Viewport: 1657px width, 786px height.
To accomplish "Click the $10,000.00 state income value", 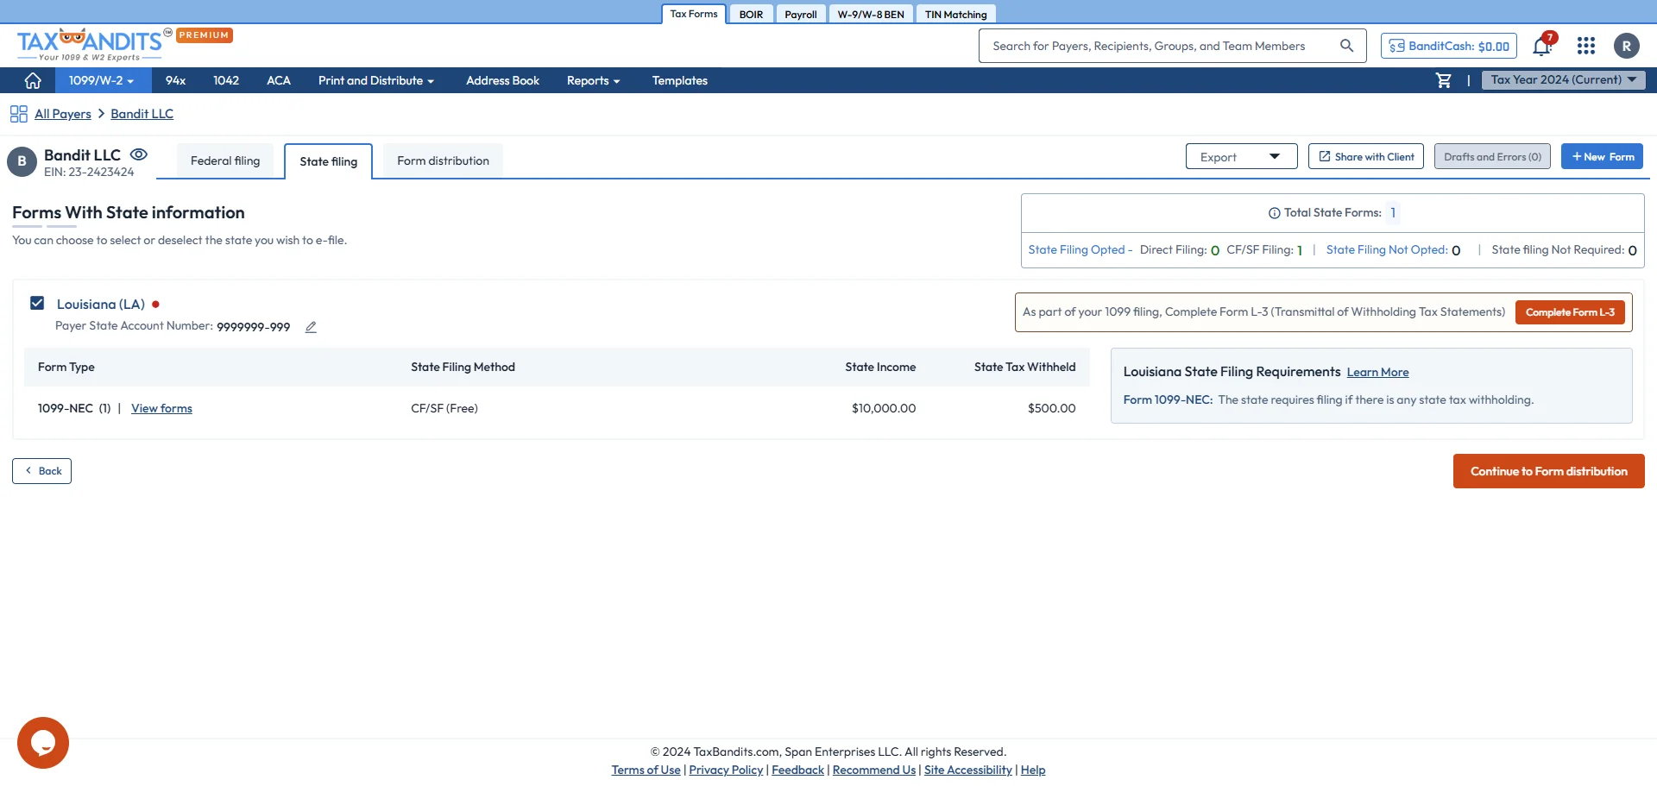I will point(883,409).
